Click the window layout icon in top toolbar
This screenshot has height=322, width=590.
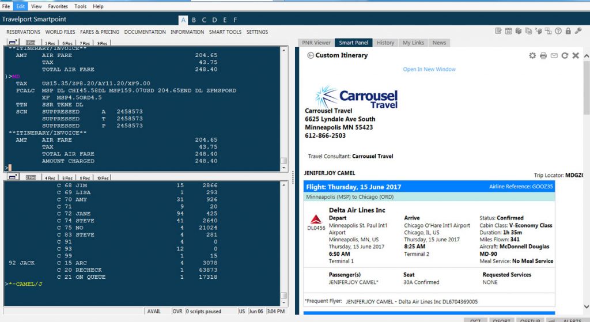549,31
